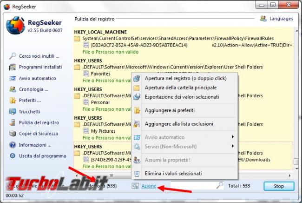Screen dimensions: 302x203
Task: Click the Preferiti star icon in sidebar
Action: [x=13, y=101]
